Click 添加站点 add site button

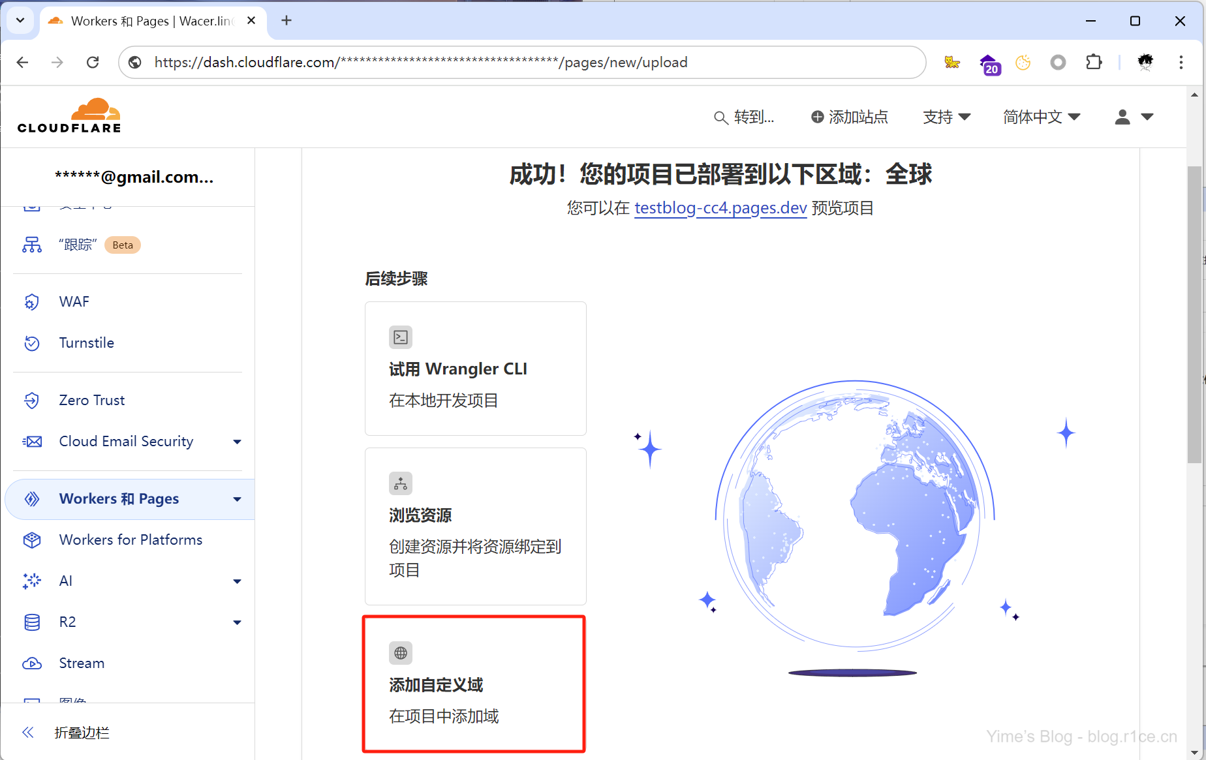(849, 117)
